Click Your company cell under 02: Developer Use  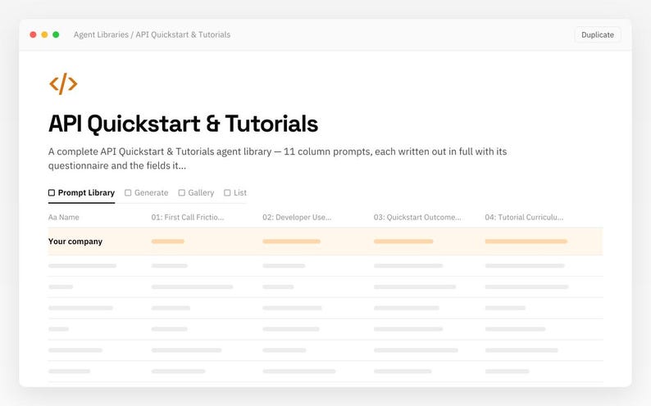click(x=291, y=241)
